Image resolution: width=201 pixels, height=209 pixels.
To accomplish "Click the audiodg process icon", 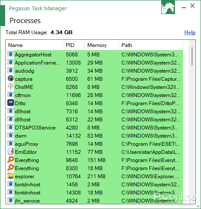I will tap(11, 71).
